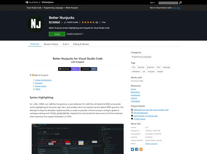Open edheltzel/nunjucks-for-visual-studio-code repository link

(151, 110)
